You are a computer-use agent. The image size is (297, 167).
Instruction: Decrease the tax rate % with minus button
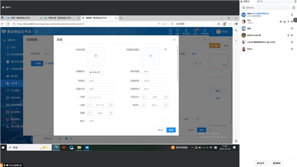144,105
